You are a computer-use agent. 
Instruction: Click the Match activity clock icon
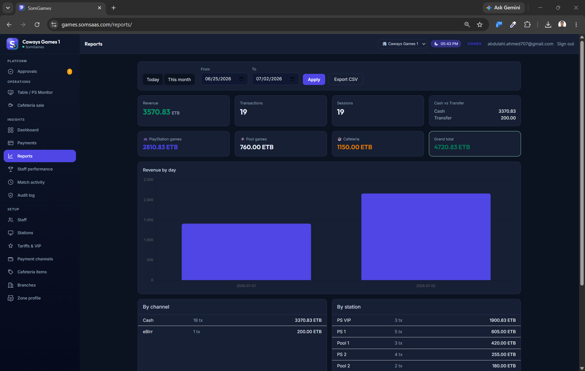click(11, 182)
